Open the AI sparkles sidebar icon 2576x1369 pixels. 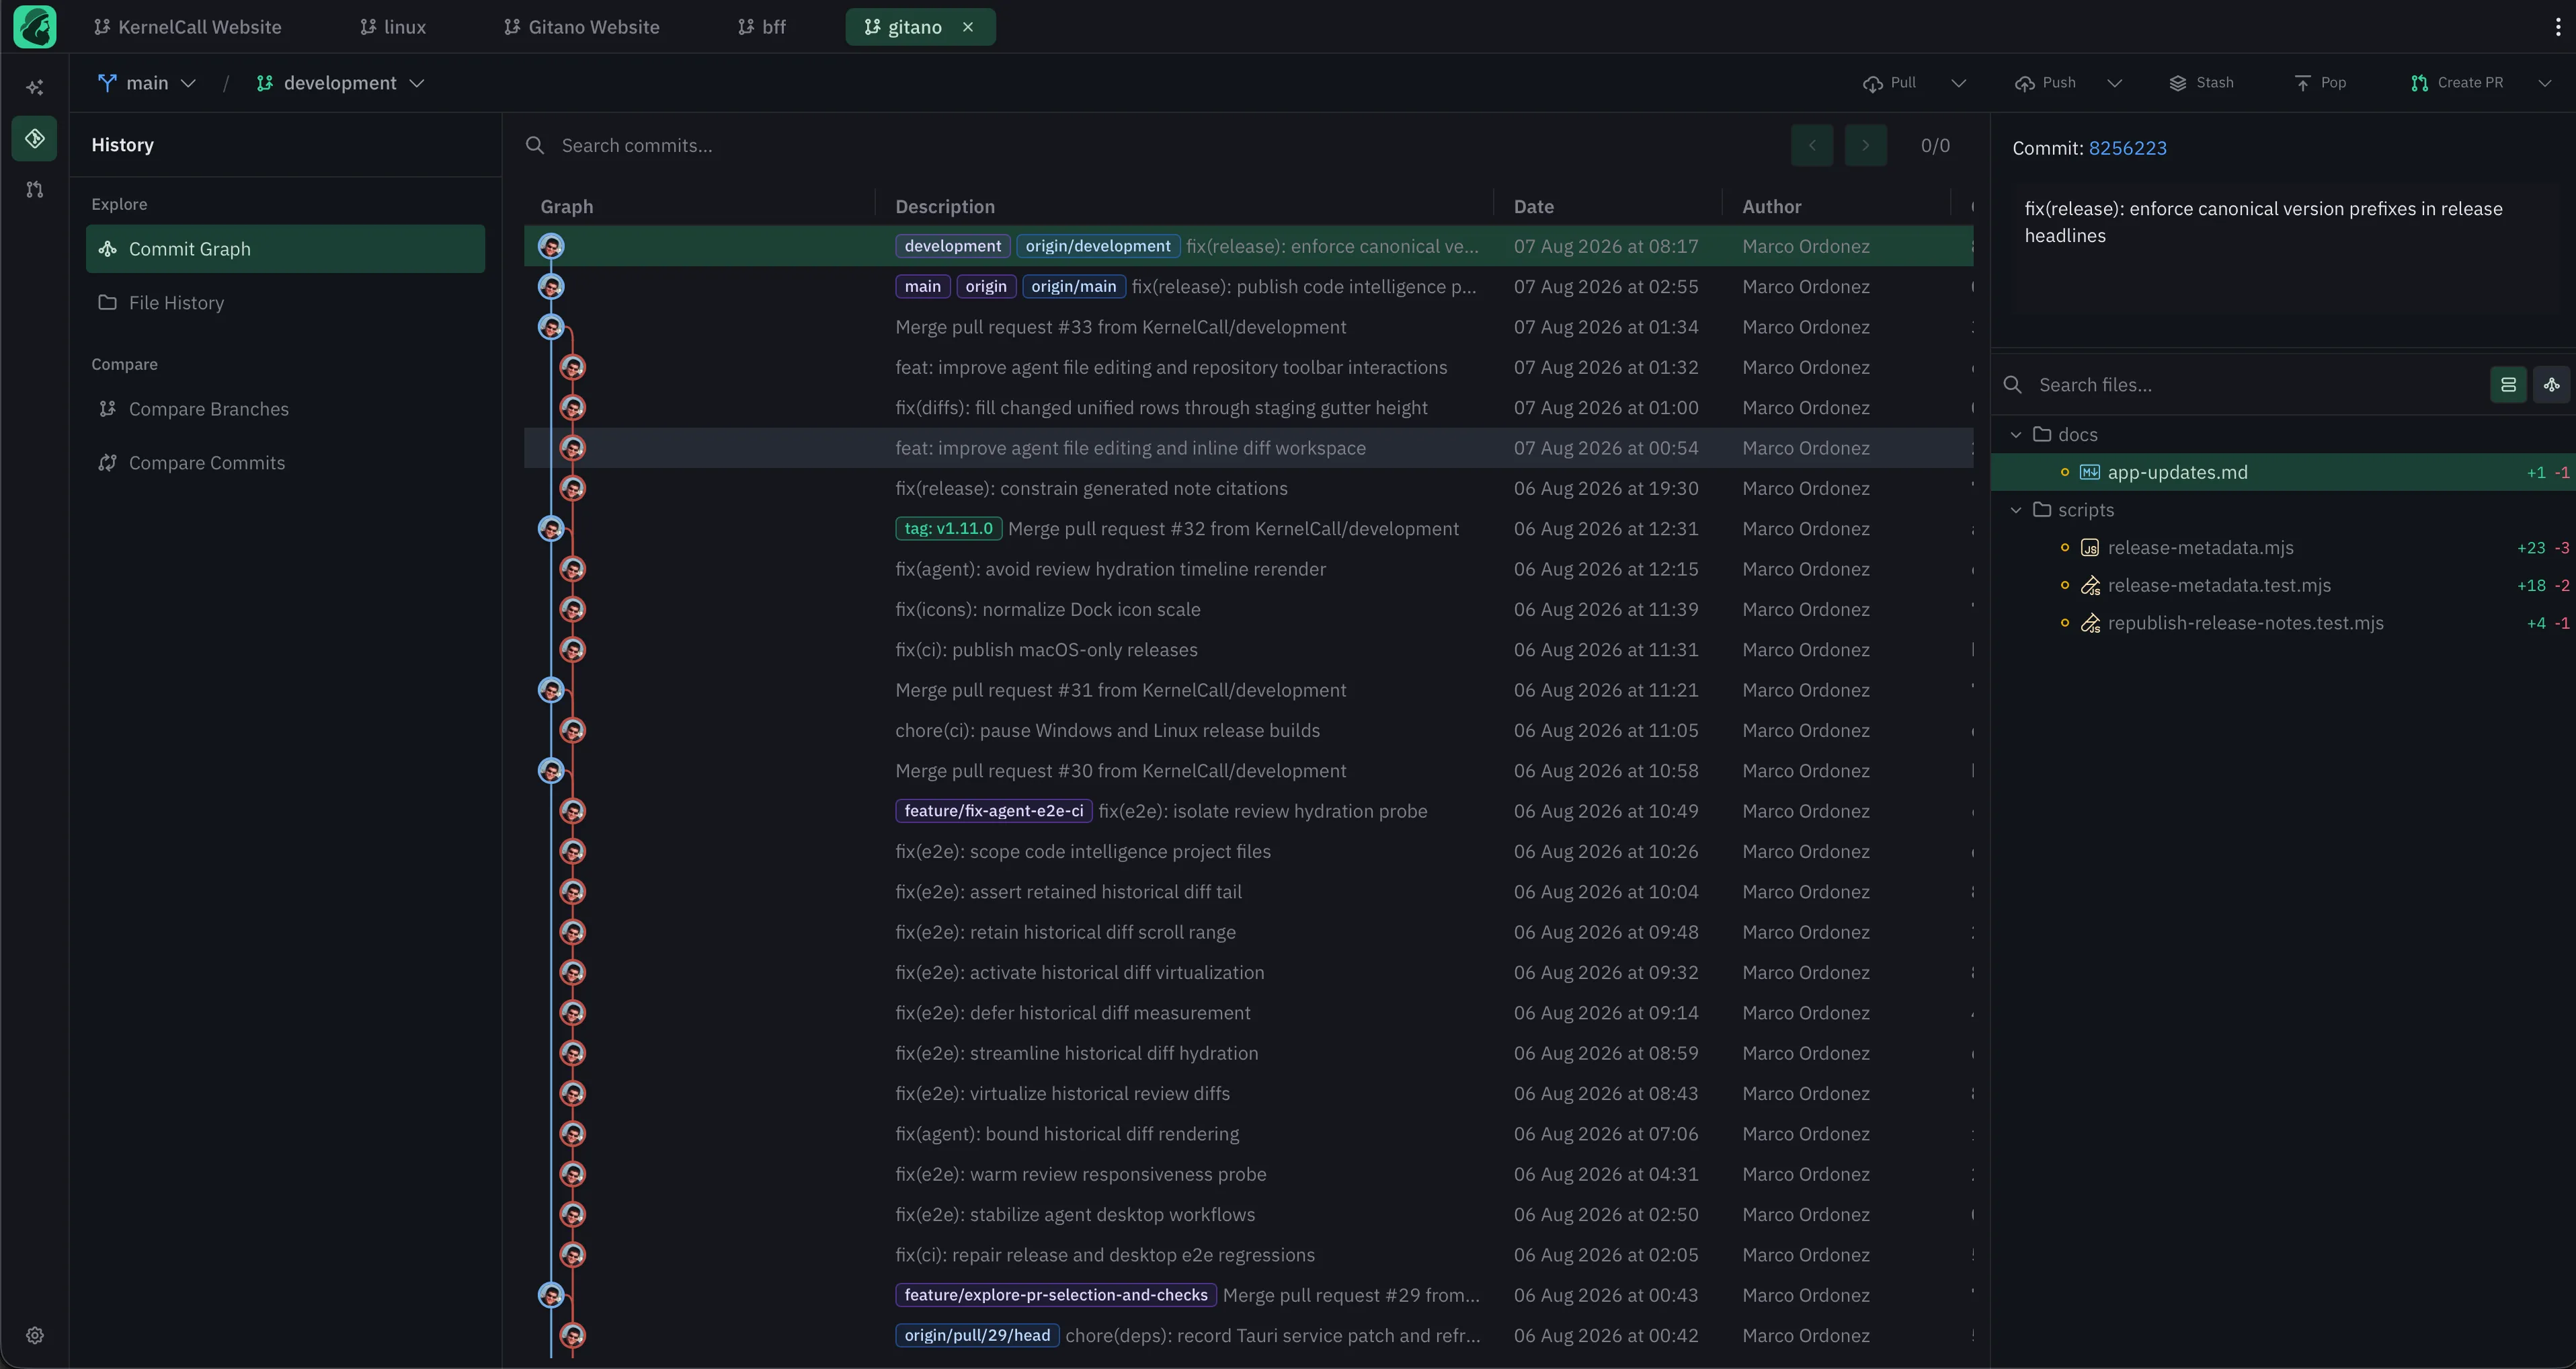pos(35,87)
